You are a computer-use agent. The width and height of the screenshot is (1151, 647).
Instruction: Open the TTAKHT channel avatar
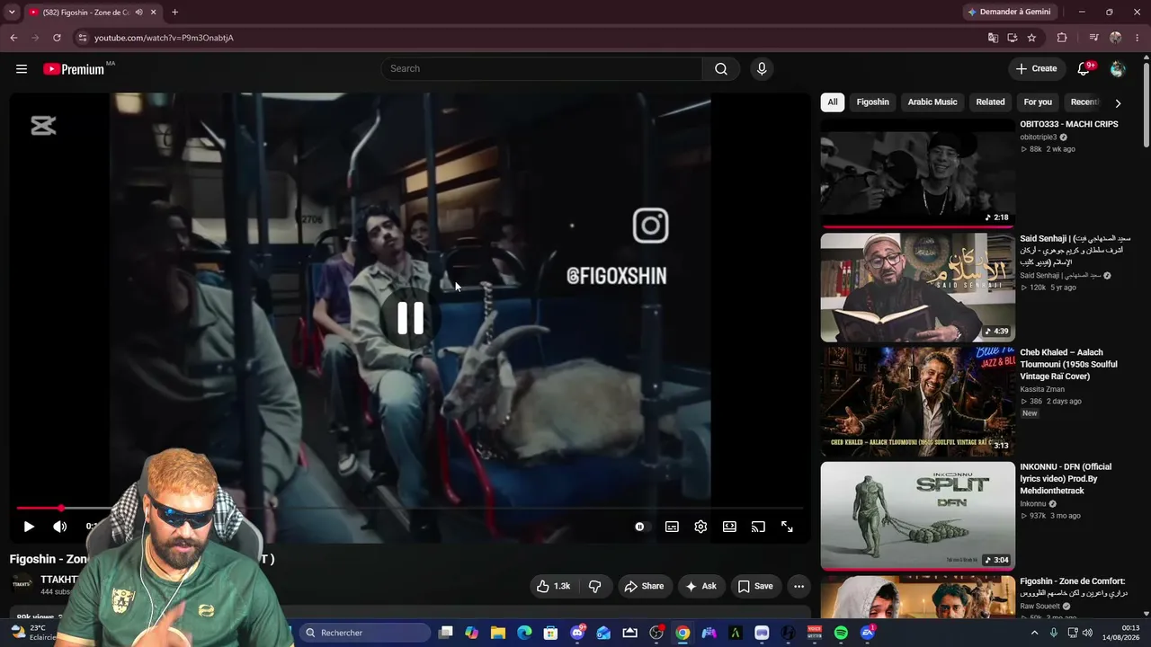point(22,584)
